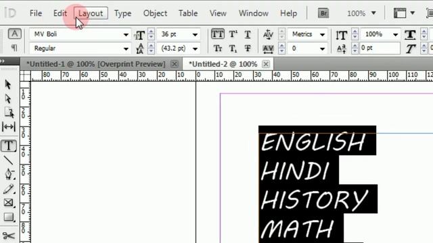Select the Rectangle tool

click(x=9, y=217)
